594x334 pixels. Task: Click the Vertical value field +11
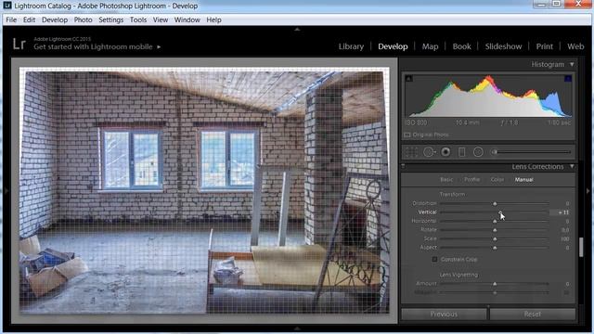(560, 212)
